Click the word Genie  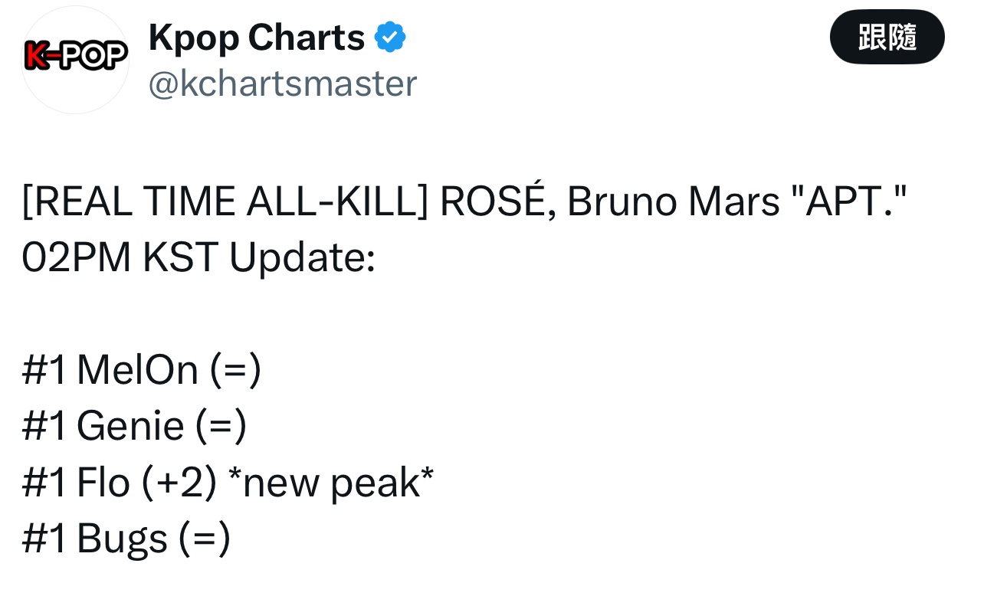tap(130, 426)
